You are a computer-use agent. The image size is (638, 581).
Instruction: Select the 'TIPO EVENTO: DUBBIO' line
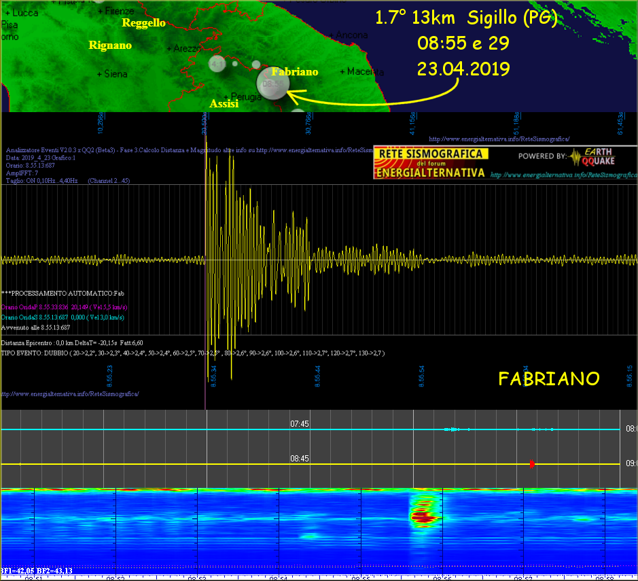(193, 353)
